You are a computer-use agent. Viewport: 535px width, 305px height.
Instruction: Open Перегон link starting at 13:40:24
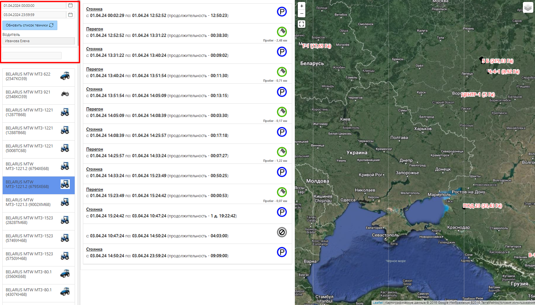click(94, 69)
